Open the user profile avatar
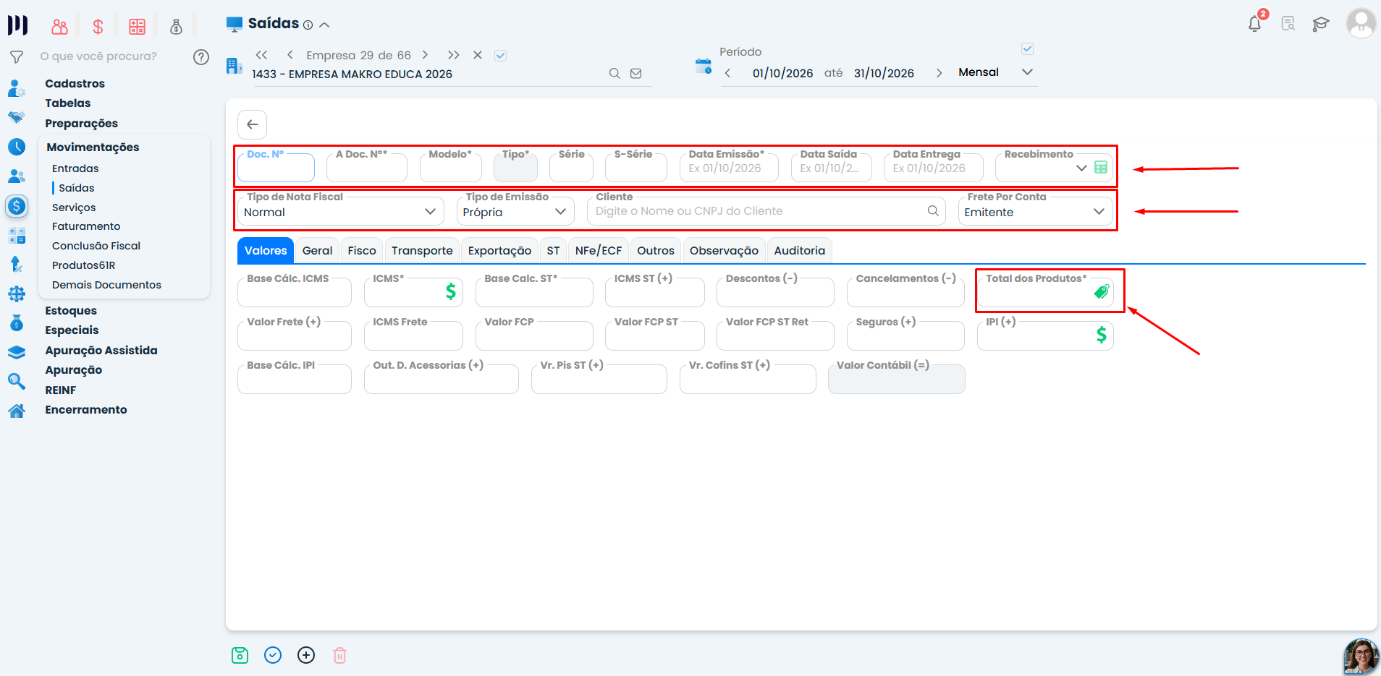 point(1361,23)
